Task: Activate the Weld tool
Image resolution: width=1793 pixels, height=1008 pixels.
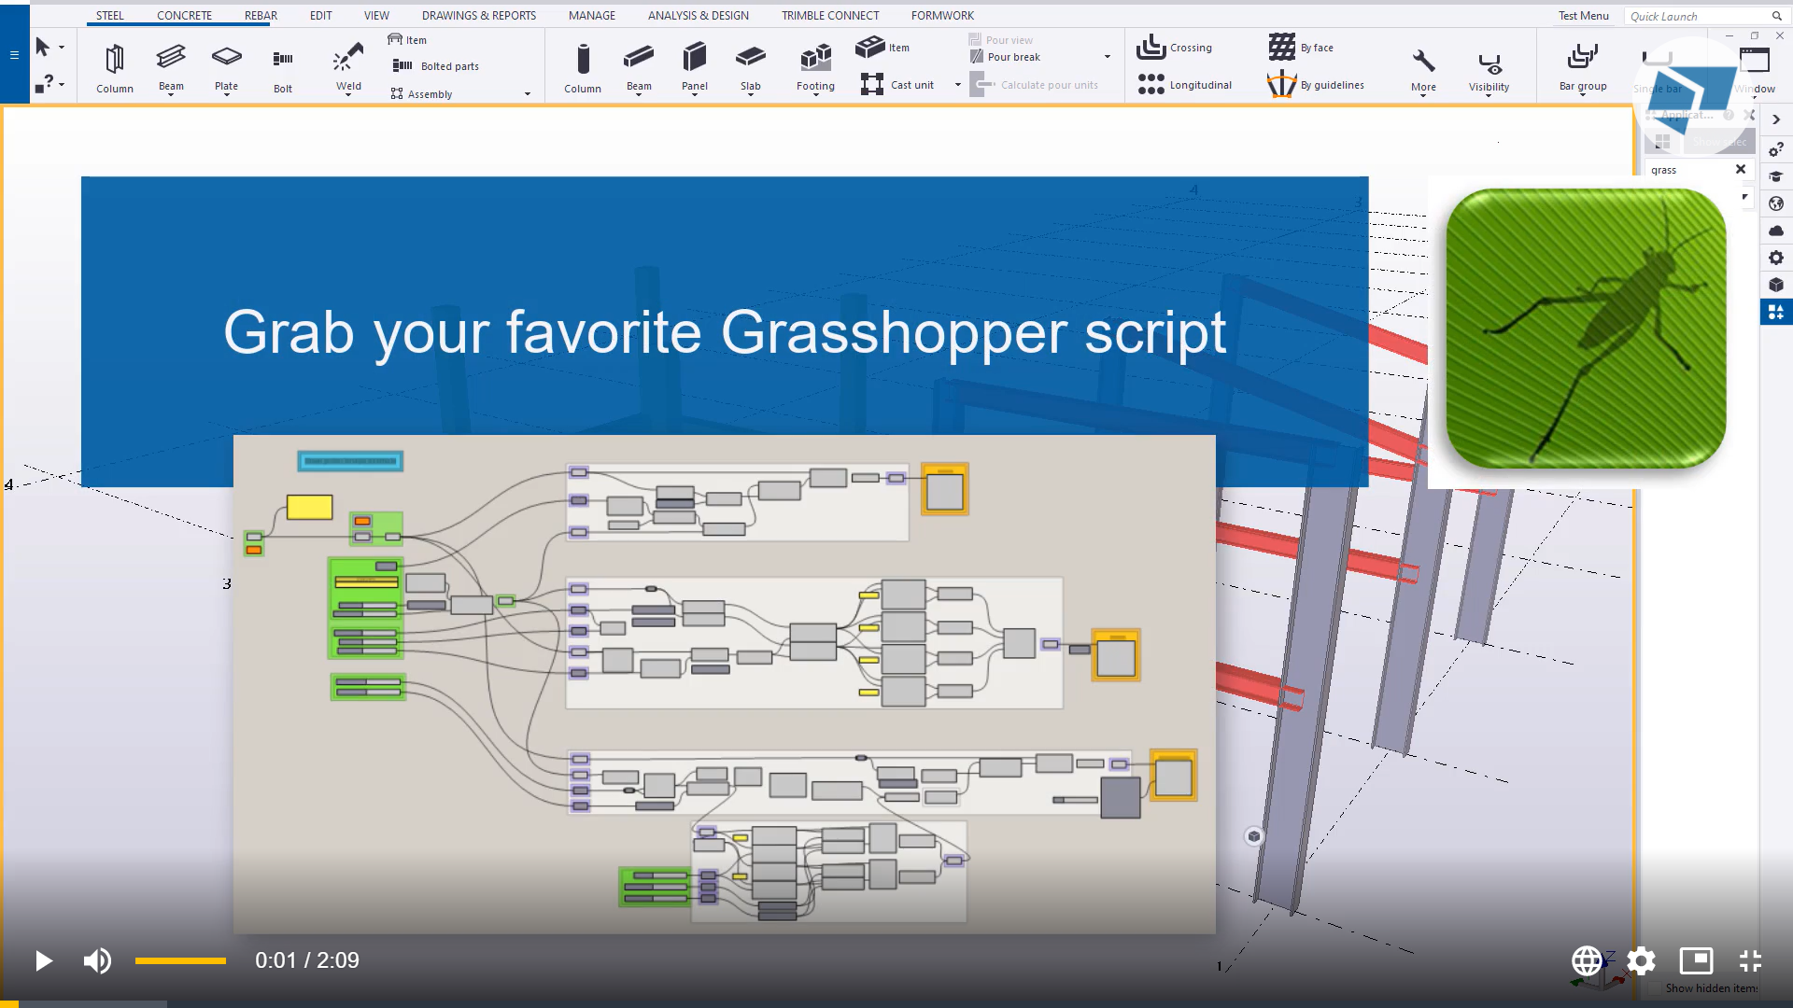Action: (348, 67)
